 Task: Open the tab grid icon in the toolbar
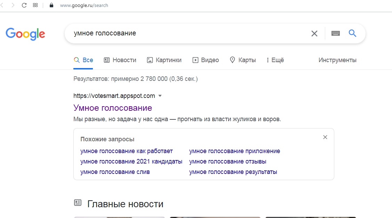point(35,5)
